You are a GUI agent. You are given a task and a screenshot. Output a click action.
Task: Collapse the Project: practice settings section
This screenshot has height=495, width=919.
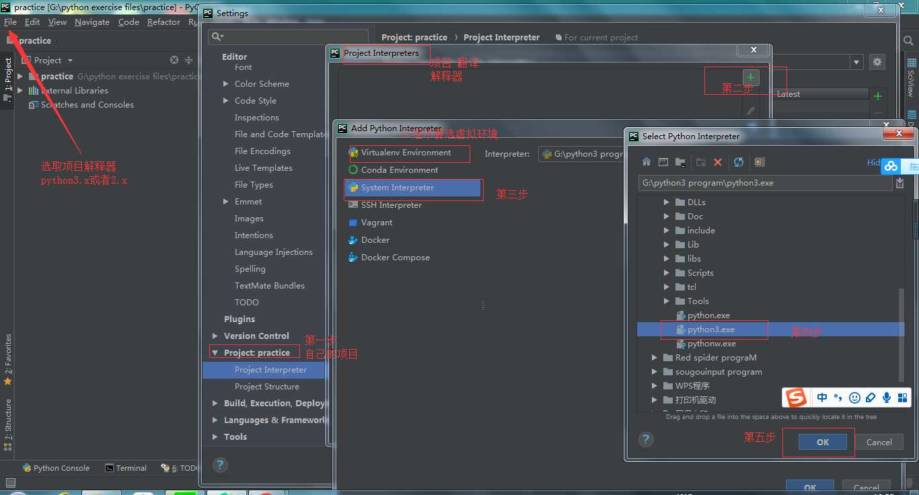pyautogui.click(x=215, y=353)
